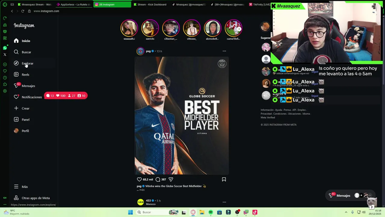The width and height of the screenshot is (385, 217).
Task: Open the Buscar search panel
Action: pos(22,52)
